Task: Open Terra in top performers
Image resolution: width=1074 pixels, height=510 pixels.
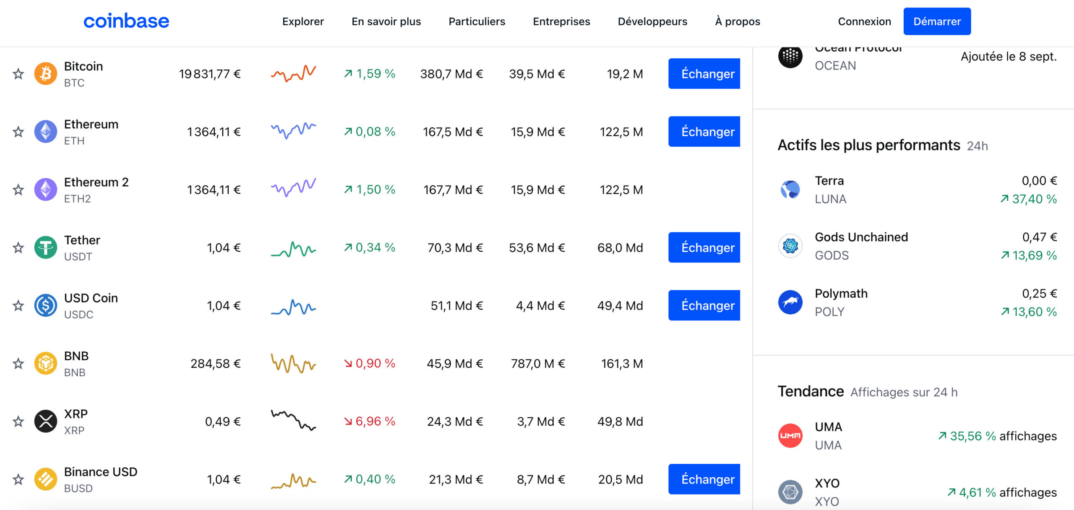Action: click(917, 190)
